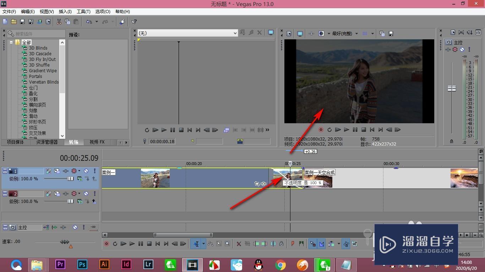
Task: Select Gradient Wipe transition in list
Action: tap(43, 70)
